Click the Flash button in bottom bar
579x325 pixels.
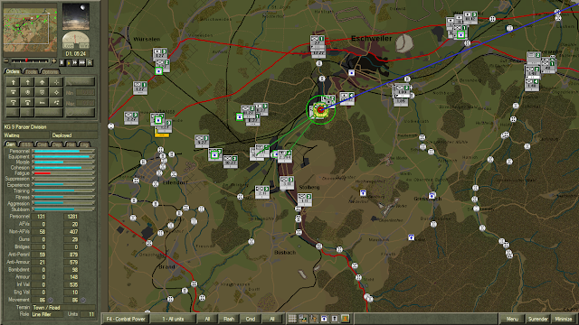point(229,319)
